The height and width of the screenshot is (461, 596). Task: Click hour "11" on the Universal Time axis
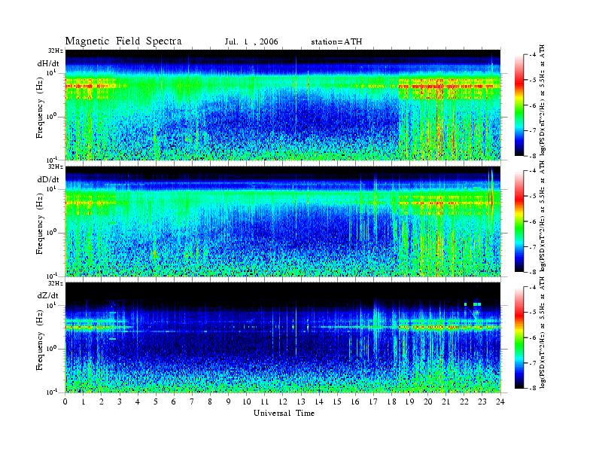click(265, 401)
